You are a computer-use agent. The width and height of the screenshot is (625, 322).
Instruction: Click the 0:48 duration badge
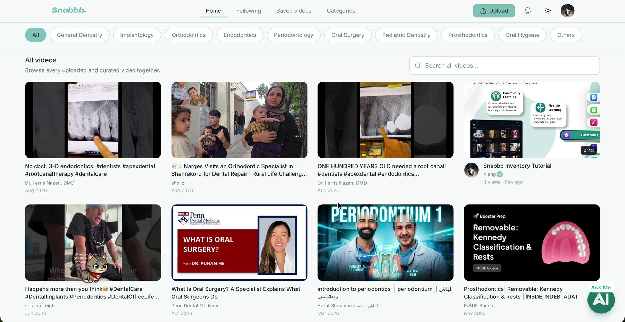click(x=589, y=150)
